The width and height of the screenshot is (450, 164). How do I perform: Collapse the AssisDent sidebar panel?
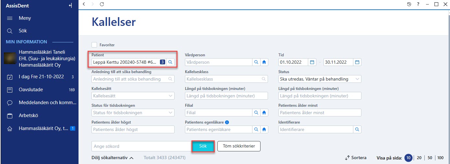click(70, 5)
